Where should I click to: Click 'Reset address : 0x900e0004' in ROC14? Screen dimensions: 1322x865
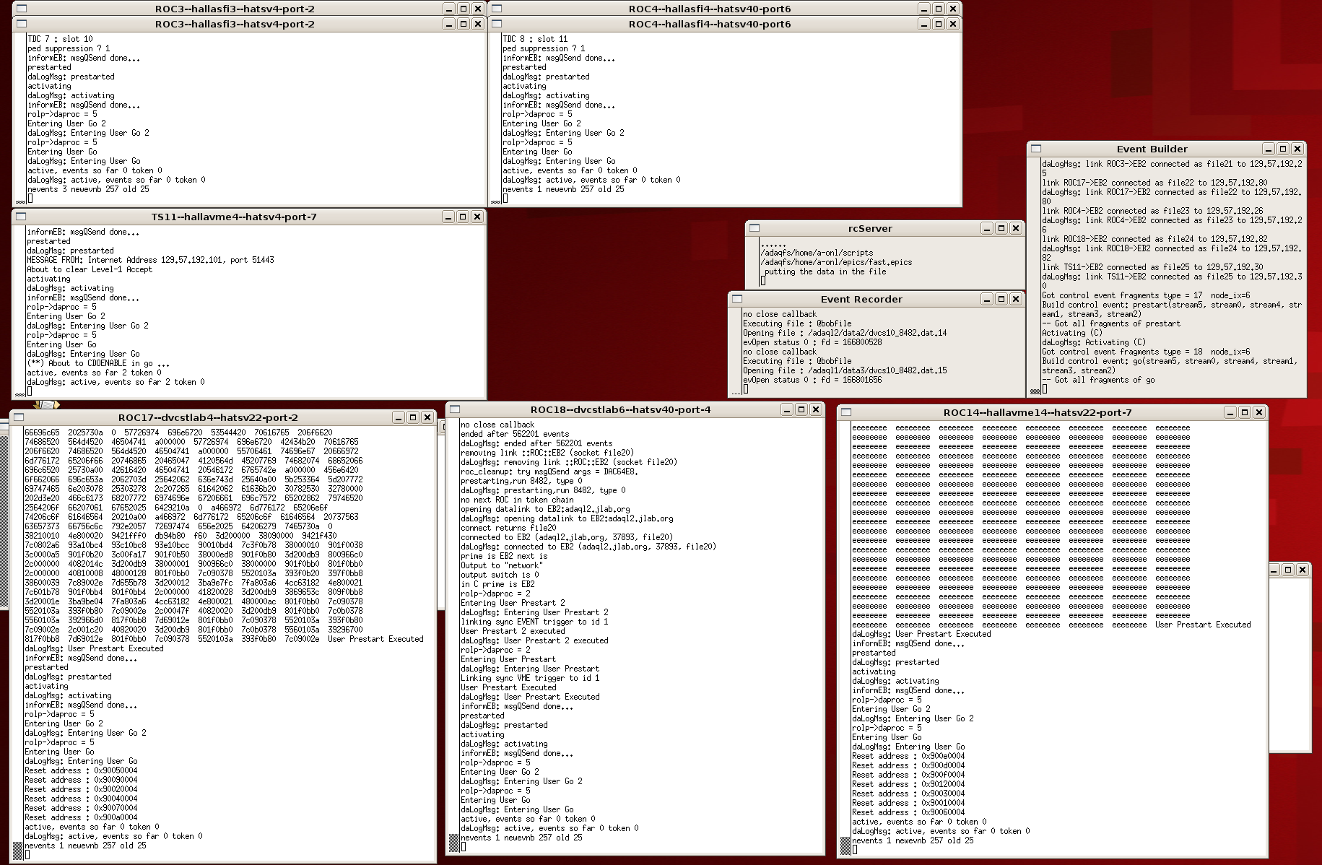[908, 756]
